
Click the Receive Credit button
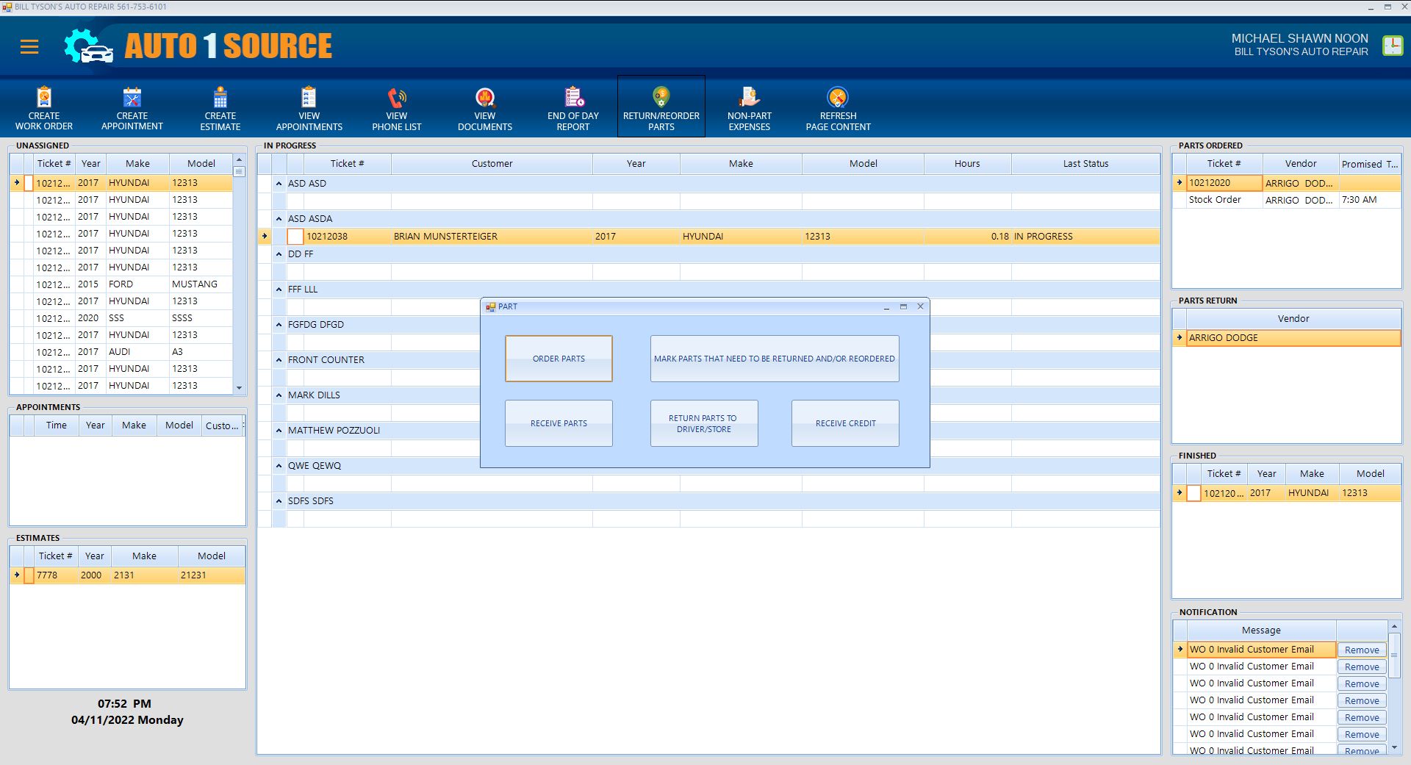coord(845,423)
